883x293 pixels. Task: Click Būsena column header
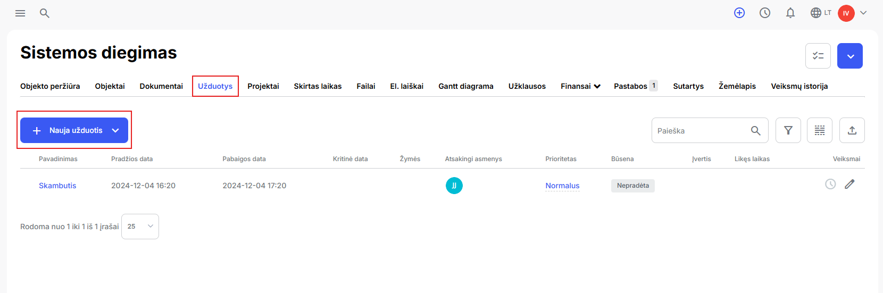622,159
